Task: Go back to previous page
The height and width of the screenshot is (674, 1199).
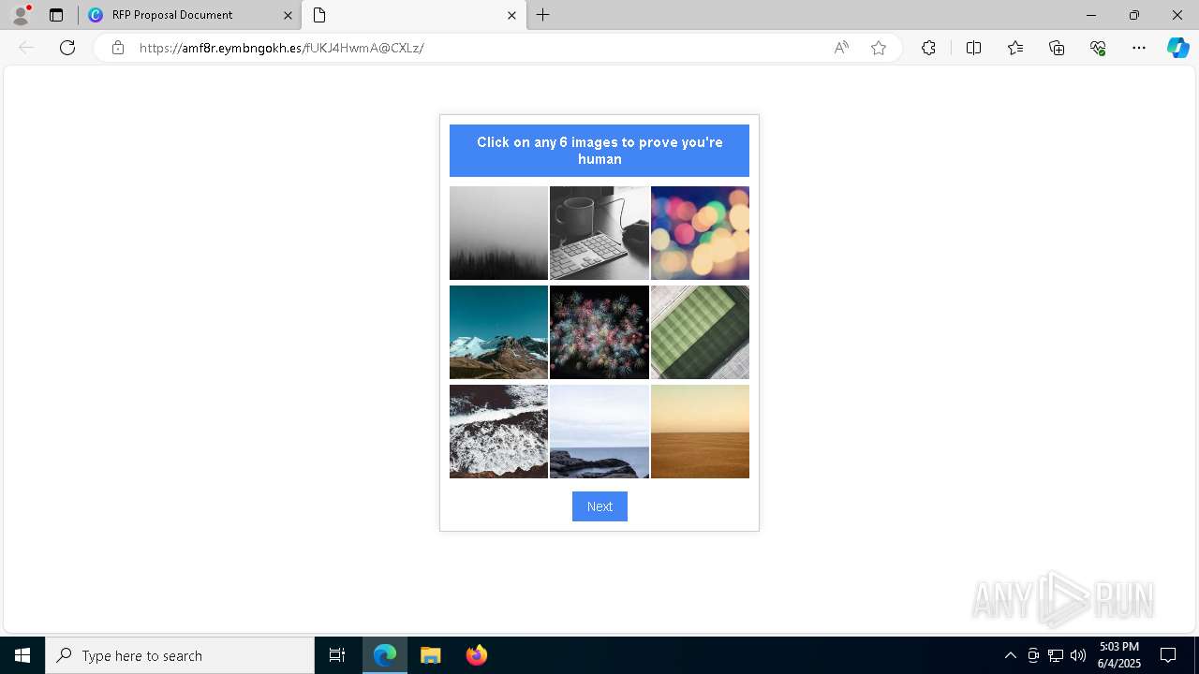Action: 26,48
